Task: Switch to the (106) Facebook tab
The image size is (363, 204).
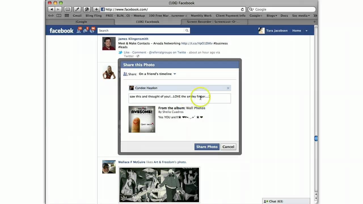Action: (x=147, y=22)
